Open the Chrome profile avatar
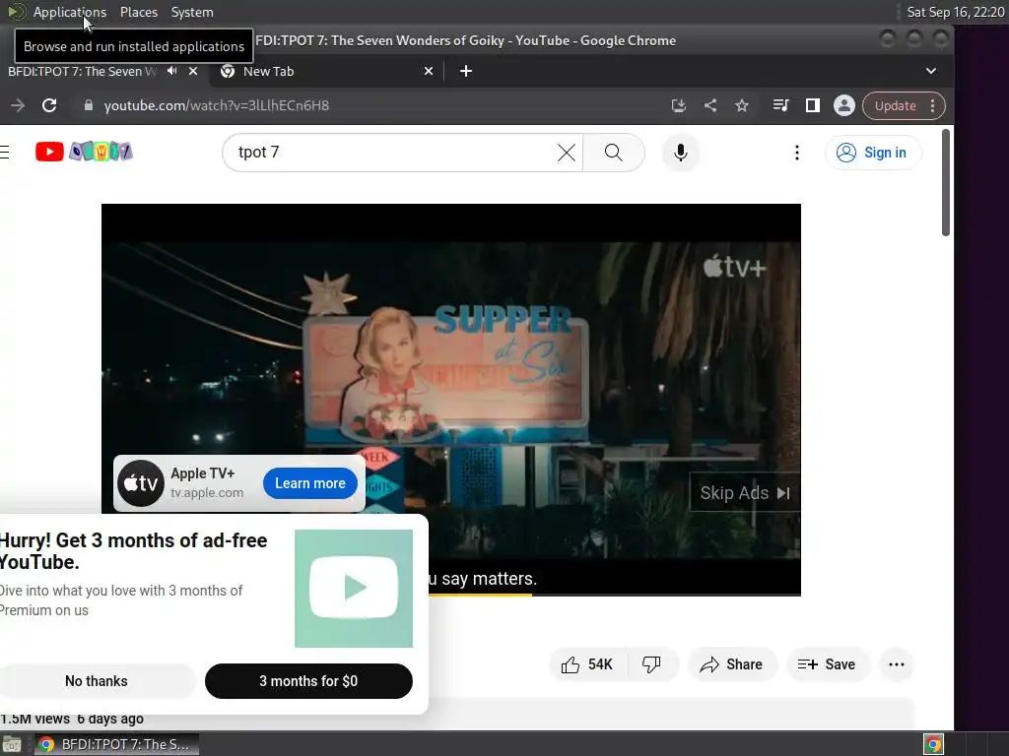The height and width of the screenshot is (756, 1009). point(843,105)
